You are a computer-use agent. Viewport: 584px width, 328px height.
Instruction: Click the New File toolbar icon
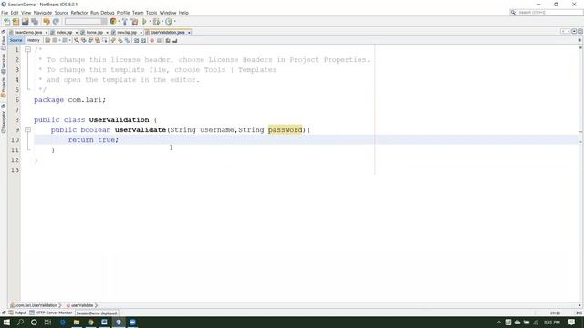click(x=6, y=22)
